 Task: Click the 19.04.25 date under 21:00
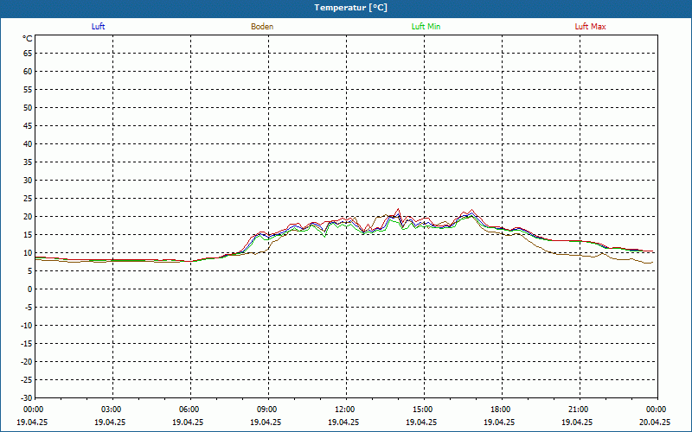point(577,422)
